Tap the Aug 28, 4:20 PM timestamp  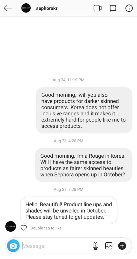click(x=68, y=141)
